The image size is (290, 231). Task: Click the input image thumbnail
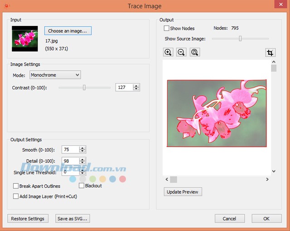(x=25, y=39)
